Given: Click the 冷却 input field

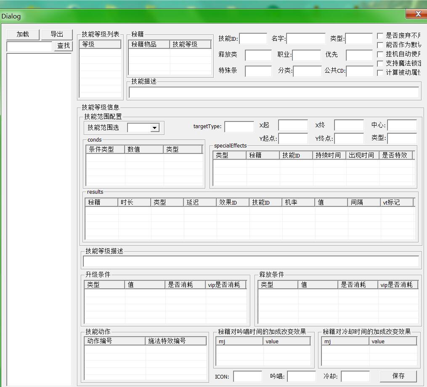Looking at the screenshot, I should 355,376.
